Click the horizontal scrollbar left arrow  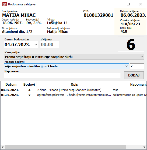(x=3, y=147)
